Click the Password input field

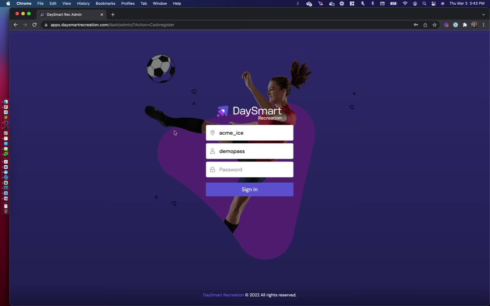pyautogui.click(x=249, y=170)
